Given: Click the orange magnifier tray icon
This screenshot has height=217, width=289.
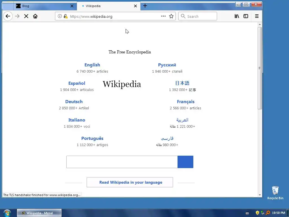Looking at the screenshot, I should [268, 213].
